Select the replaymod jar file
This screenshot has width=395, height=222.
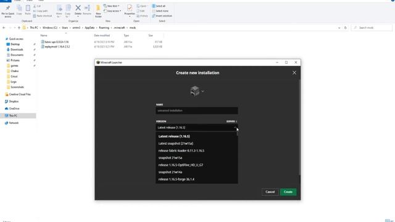[x=57, y=47]
